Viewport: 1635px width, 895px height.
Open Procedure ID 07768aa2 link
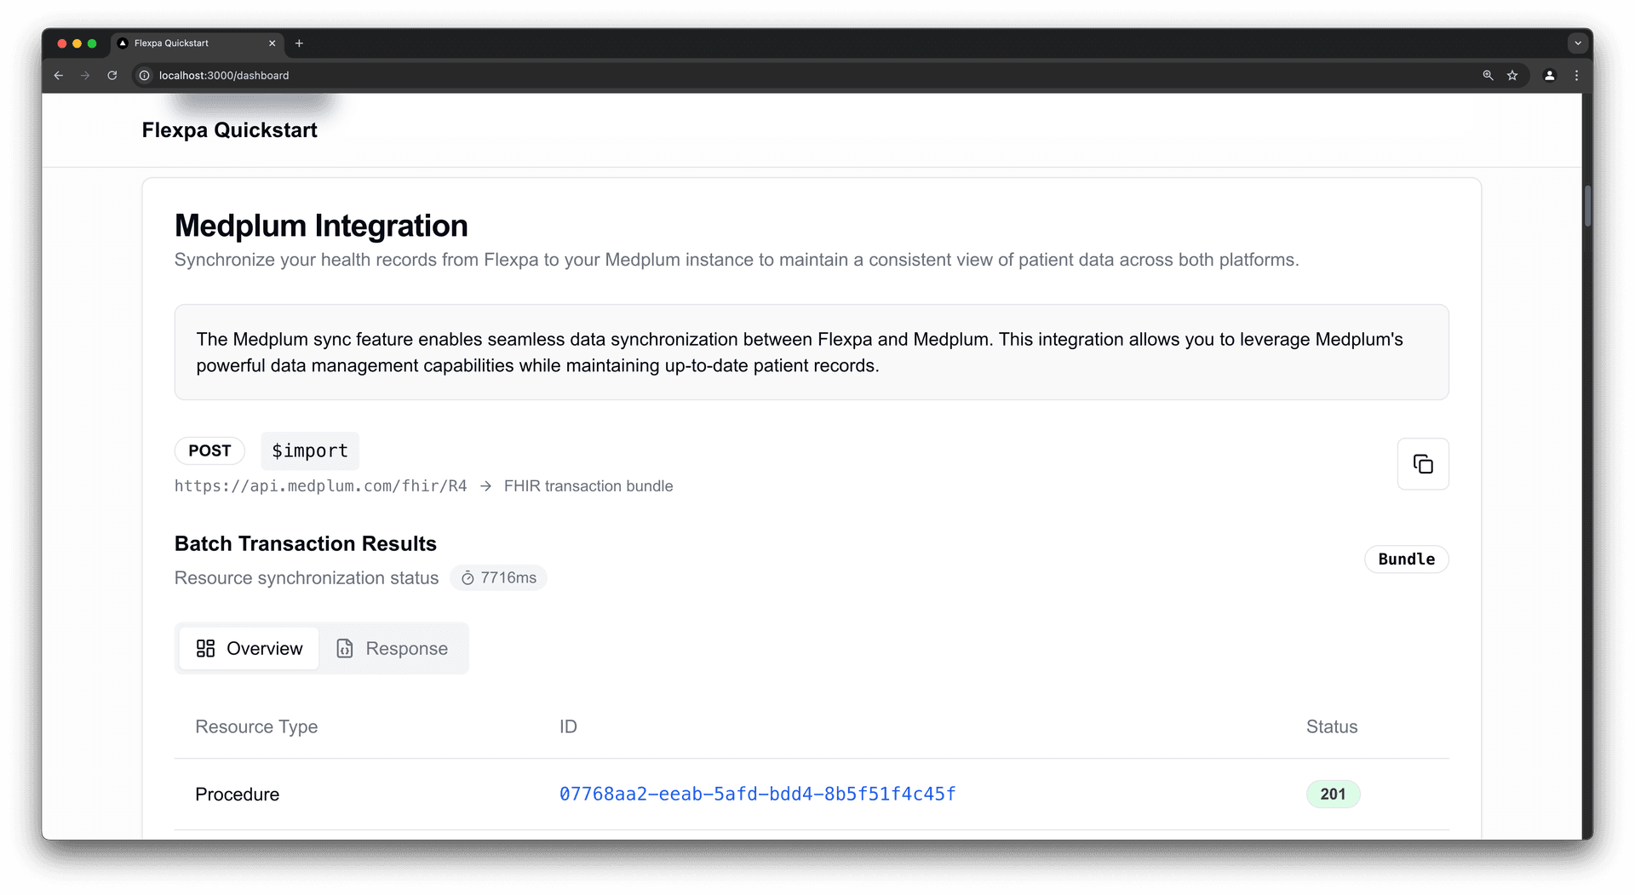coord(757,795)
